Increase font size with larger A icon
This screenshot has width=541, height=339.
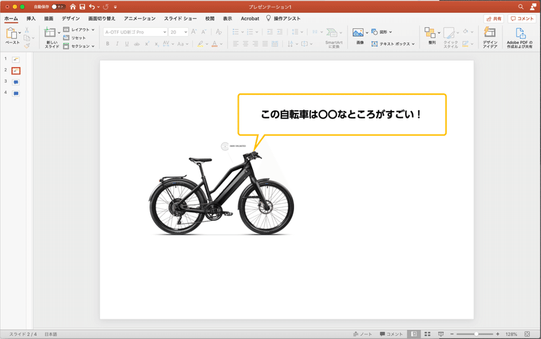pyautogui.click(x=194, y=32)
